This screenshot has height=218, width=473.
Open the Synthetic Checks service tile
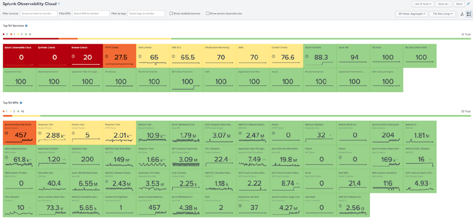pyautogui.click(x=53, y=55)
